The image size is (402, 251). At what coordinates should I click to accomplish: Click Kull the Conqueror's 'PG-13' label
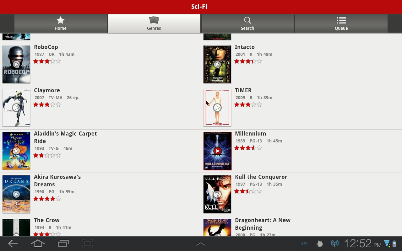click(x=256, y=184)
